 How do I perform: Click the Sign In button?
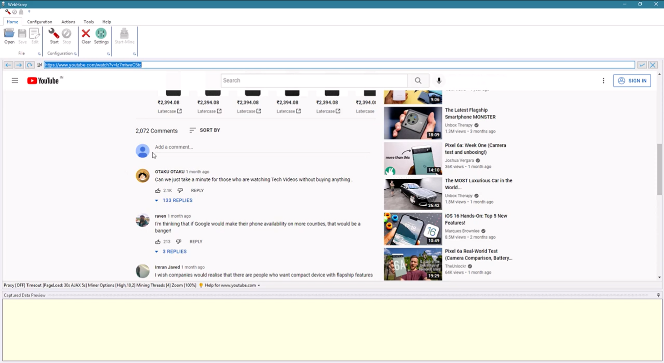tap(632, 81)
